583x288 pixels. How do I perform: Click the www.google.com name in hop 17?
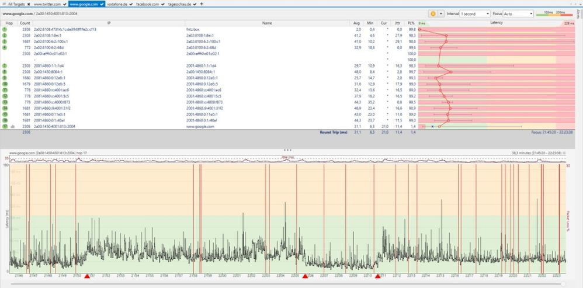[200, 126]
